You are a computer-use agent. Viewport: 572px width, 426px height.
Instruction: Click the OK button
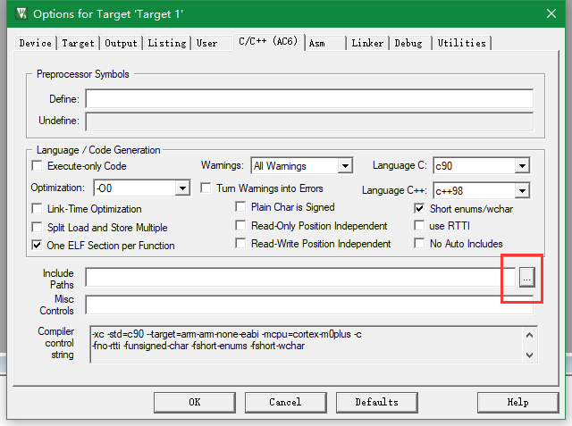pyautogui.click(x=195, y=402)
